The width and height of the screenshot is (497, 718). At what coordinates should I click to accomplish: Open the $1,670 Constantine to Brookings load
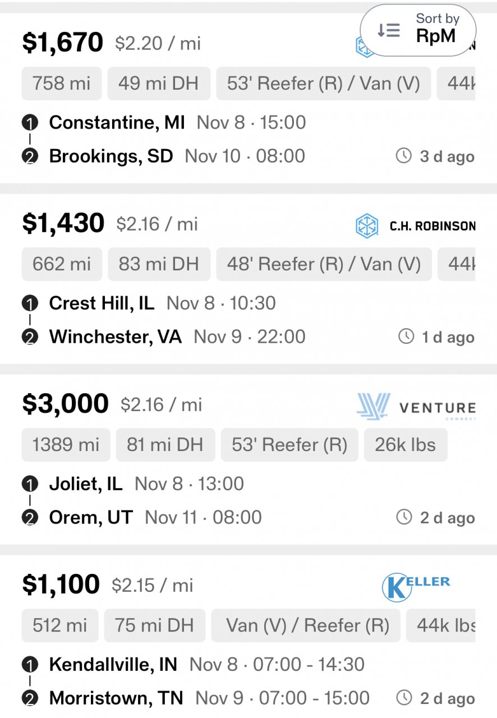click(x=62, y=43)
